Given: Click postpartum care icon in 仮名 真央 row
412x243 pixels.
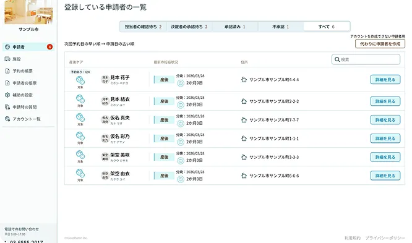Looking at the screenshot, I should click(x=80, y=117).
